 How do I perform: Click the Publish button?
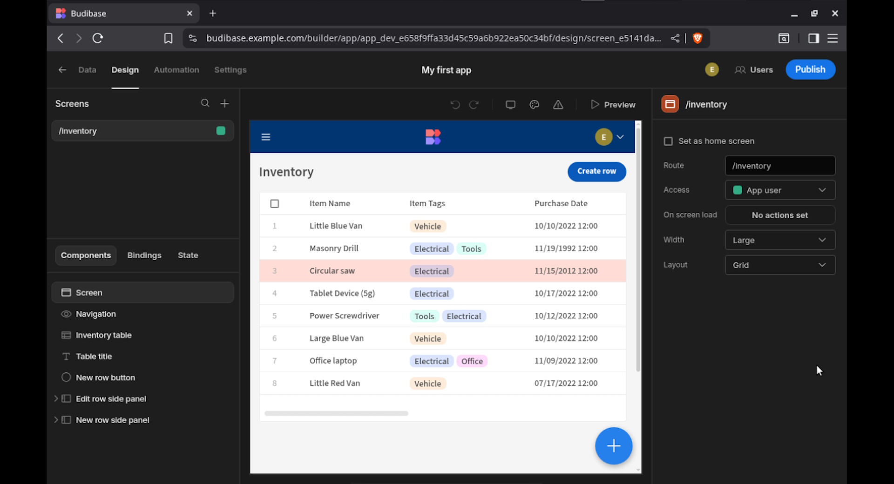tap(810, 69)
